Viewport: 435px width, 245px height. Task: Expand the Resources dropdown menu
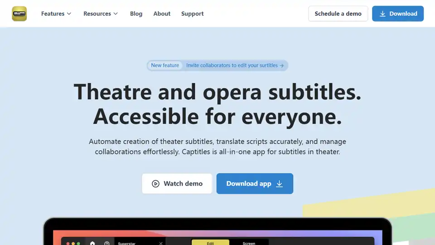tap(101, 14)
